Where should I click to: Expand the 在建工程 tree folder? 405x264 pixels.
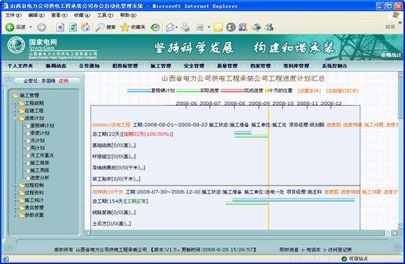(15, 111)
